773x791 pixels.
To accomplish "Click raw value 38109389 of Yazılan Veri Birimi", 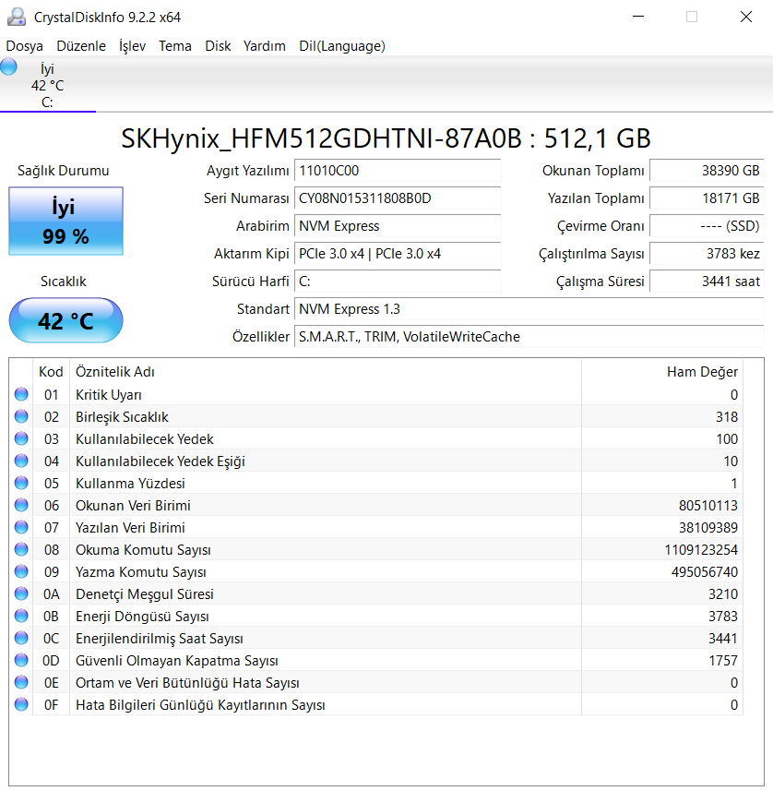I will pos(708,528).
